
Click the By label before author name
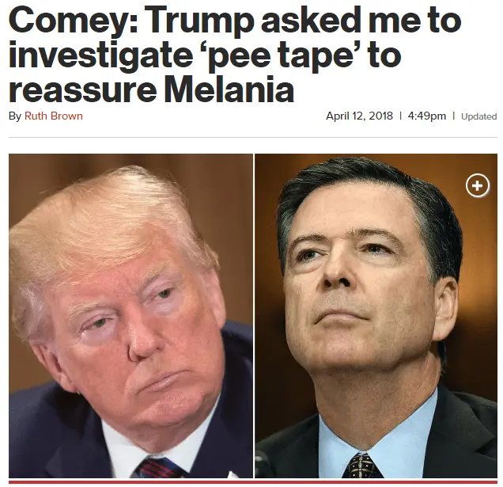[15, 116]
